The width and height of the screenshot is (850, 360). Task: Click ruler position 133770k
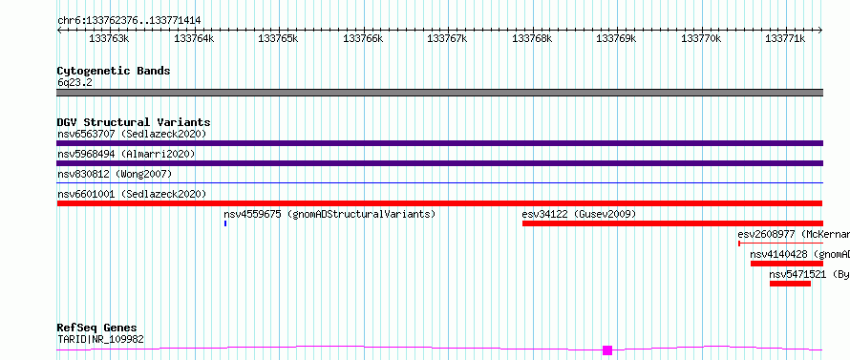[701, 38]
